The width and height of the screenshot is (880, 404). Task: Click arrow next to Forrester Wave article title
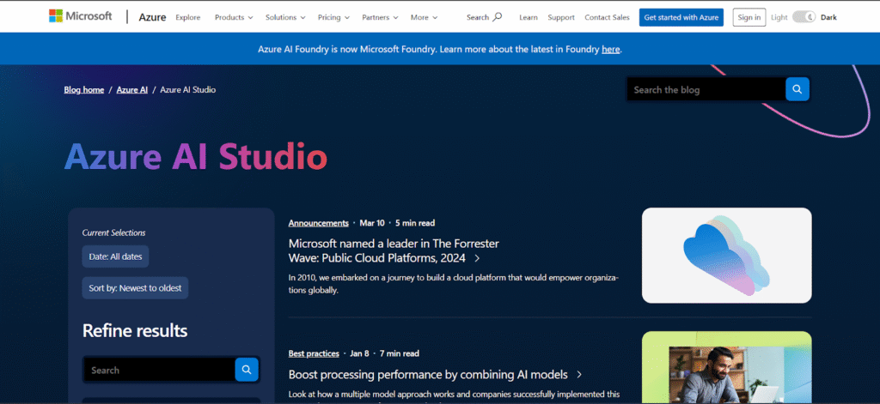[477, 258]
